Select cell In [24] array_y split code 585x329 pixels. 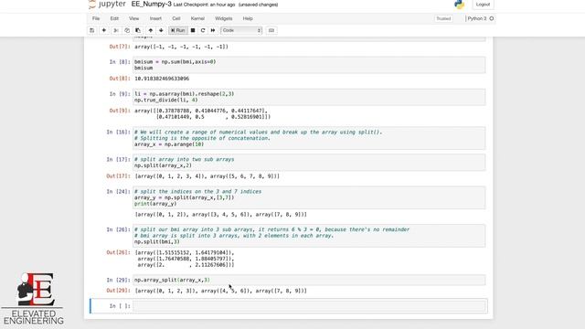309,197
